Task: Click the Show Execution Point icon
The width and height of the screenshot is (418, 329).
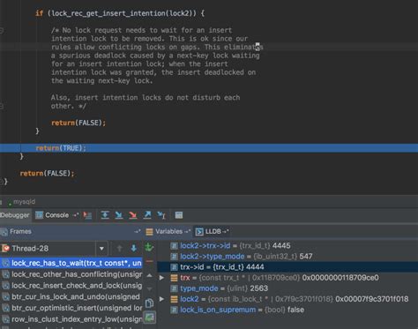Action: coord(87,215)
